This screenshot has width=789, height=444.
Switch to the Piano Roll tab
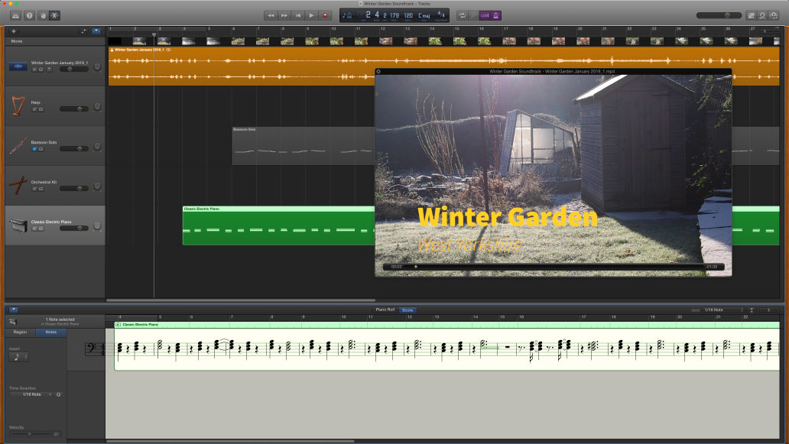384,310
